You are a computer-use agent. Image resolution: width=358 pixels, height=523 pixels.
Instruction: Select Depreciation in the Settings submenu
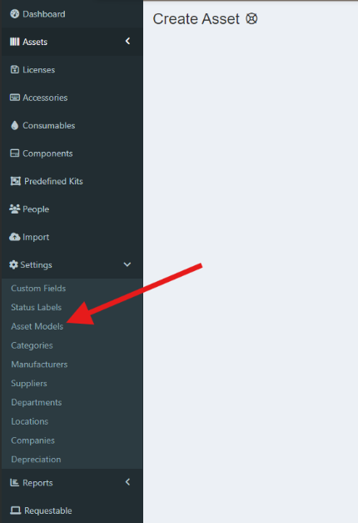tap(36, 460)
